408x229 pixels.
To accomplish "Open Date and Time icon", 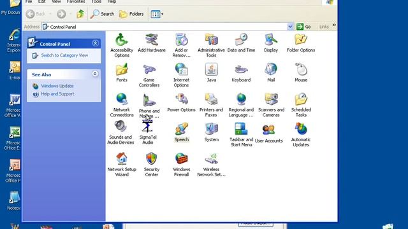I will click(241, 39).
